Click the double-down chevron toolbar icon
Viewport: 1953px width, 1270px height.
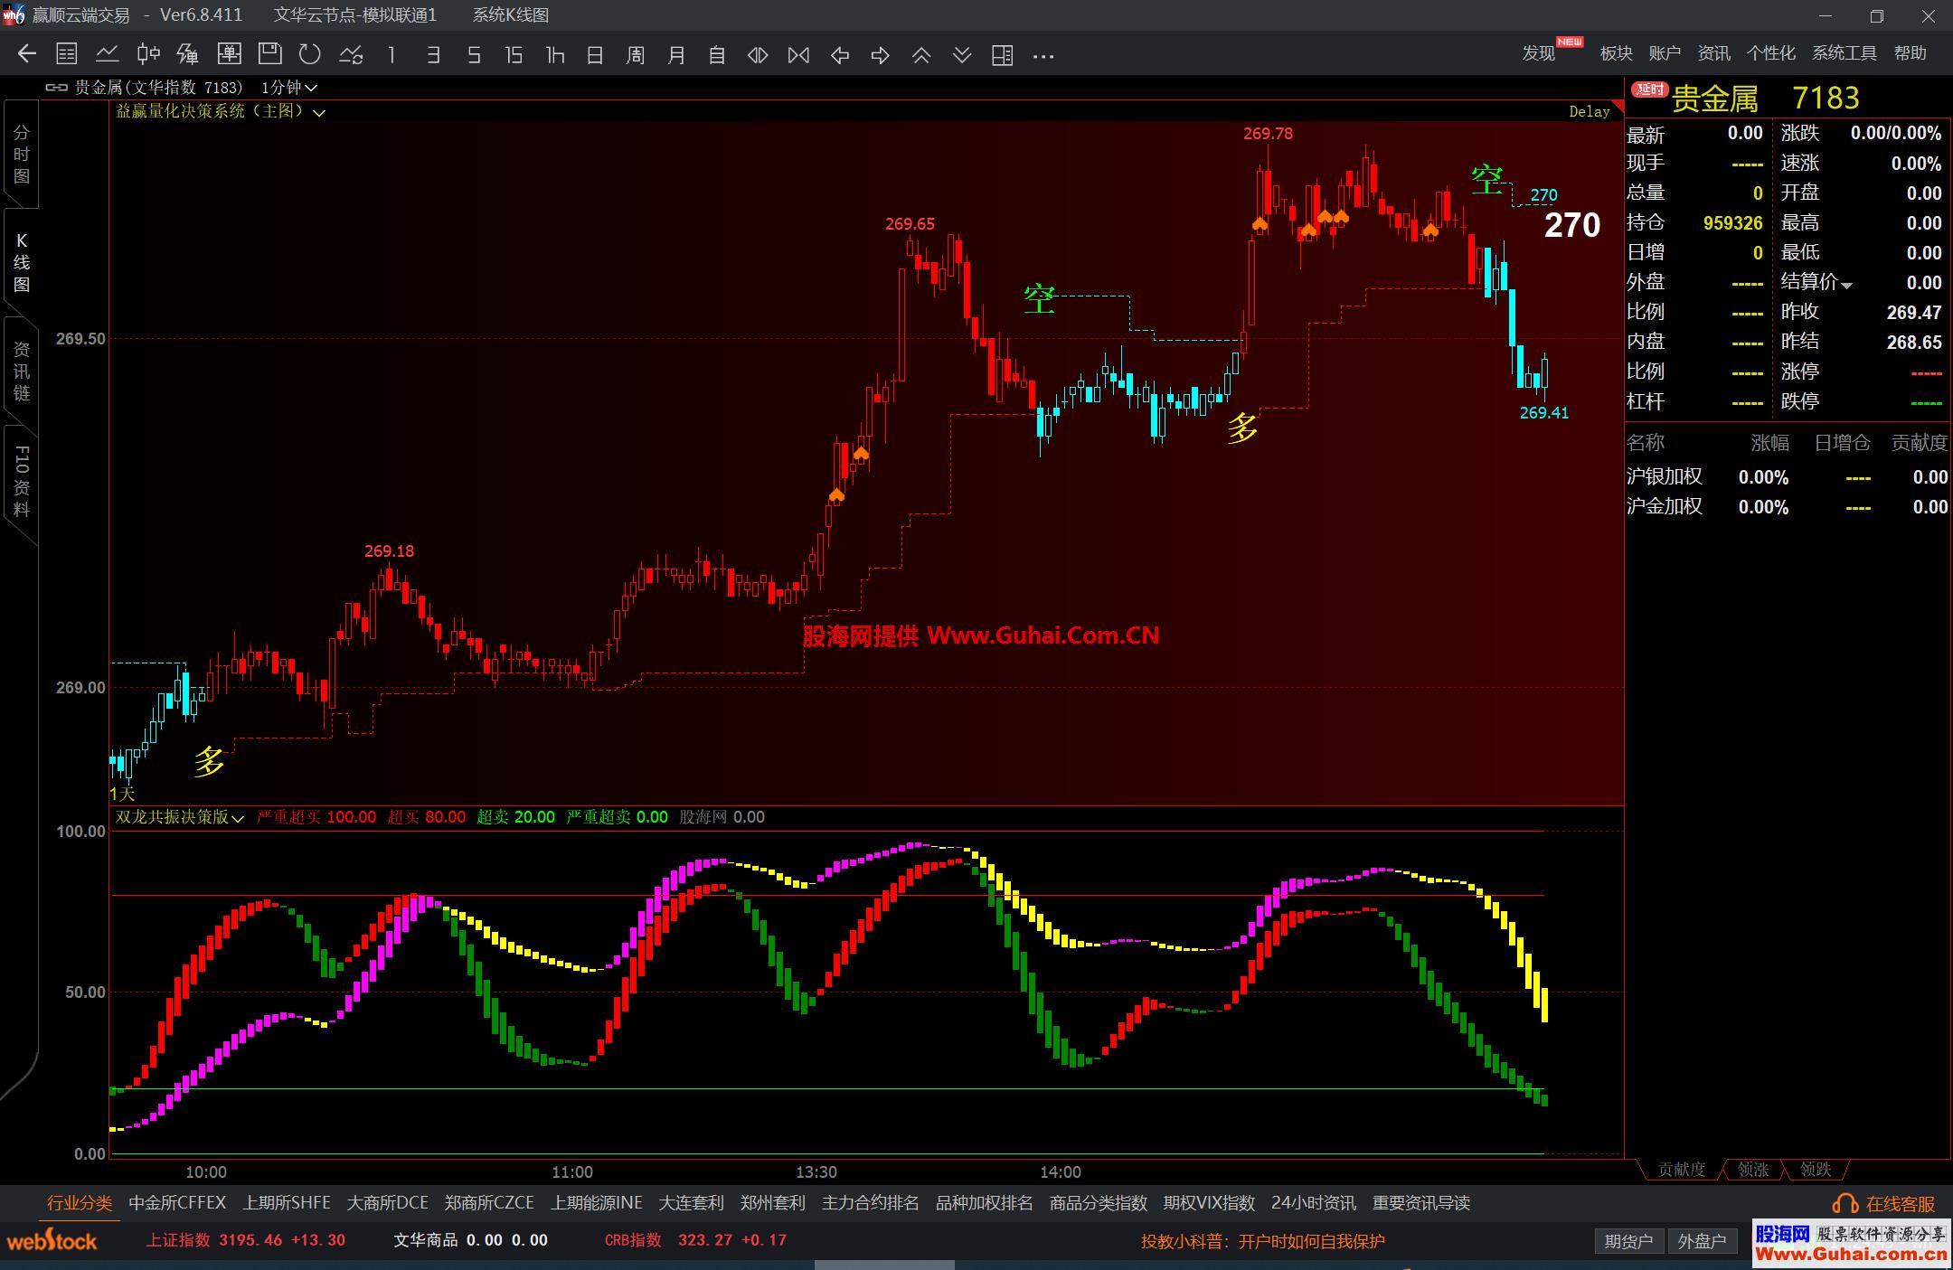click(962, 55)
